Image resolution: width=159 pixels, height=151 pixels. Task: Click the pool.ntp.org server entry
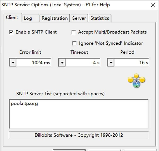tap(24, 104)
